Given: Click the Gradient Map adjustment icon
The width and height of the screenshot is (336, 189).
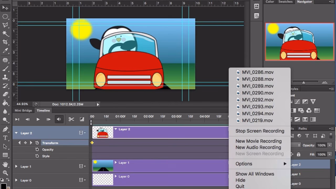Looking at the screenshot, I should pos(313,119).
